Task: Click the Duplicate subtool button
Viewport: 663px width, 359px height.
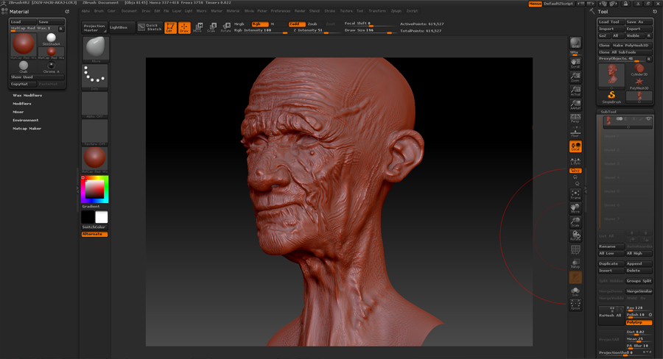Action: click(611, 263)
